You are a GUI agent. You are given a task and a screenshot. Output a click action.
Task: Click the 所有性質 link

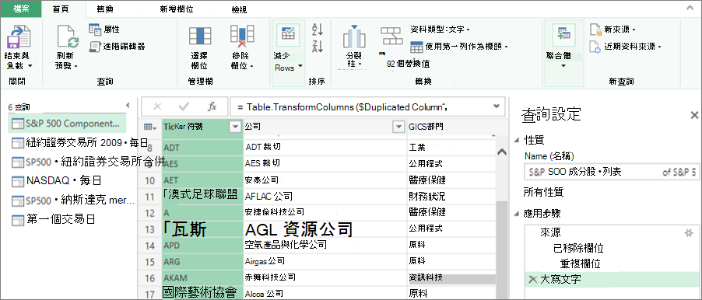(543, 192)
